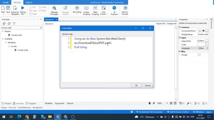
Task: Click Collapse All link
Action: [172, 24]
